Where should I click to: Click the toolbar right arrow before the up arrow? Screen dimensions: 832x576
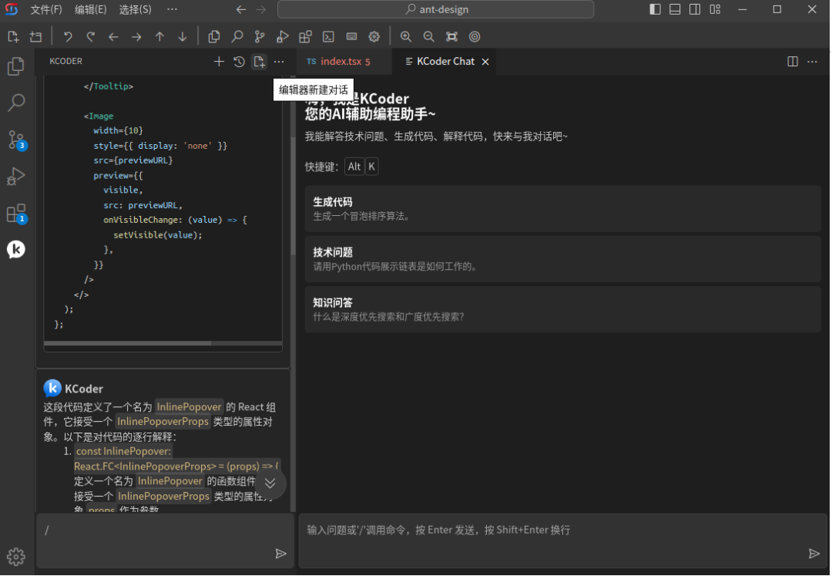click(136, 37)
